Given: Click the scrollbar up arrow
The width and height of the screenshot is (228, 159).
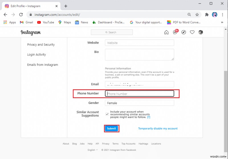Looking at the screenshot, I should pos(225,29).
